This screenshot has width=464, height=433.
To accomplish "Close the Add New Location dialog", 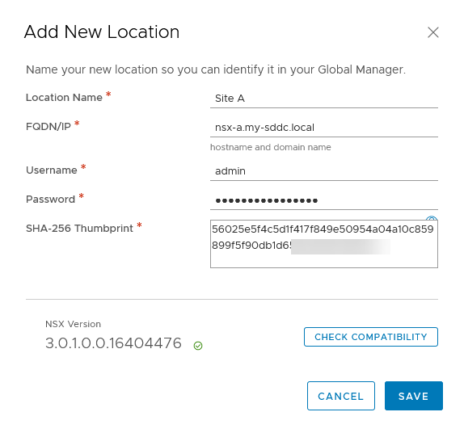I will pos(433,32).
